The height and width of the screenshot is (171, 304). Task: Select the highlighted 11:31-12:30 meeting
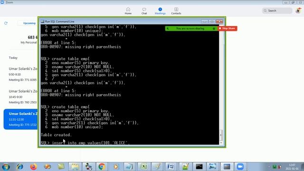tap(21, 119)
